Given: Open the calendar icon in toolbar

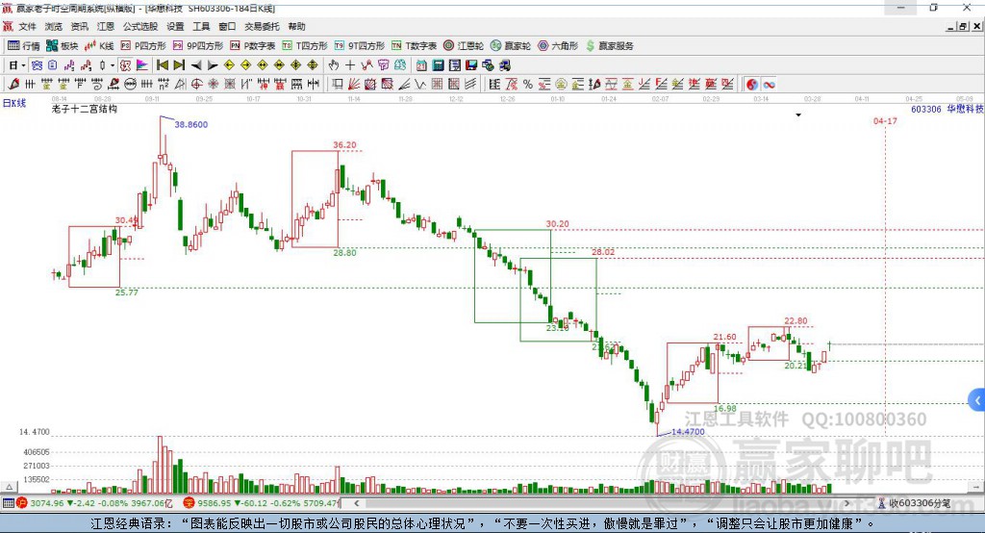Looking at the screenshot, I should [421, 65].
